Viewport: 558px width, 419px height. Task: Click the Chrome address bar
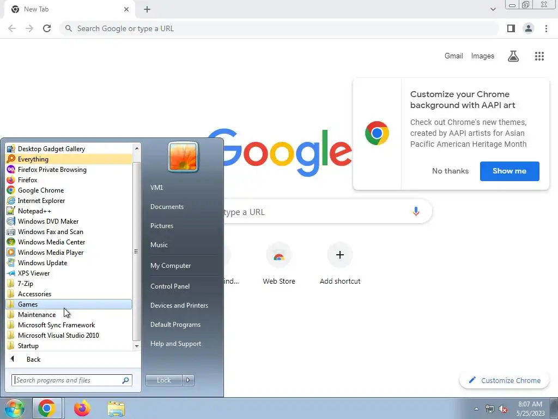[280, 28]
